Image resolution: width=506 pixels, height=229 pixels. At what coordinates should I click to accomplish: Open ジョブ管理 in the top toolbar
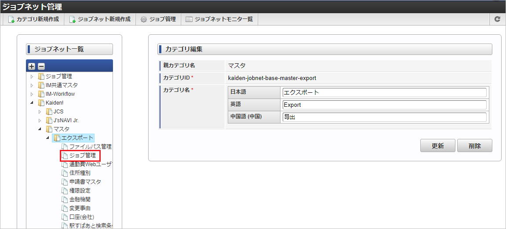pyautogui.click(x=158, y=19)
